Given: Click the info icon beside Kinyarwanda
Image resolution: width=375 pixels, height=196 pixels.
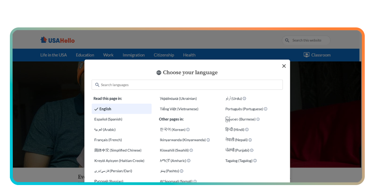Looking at the screenshot, I should [x=208, y=140].
